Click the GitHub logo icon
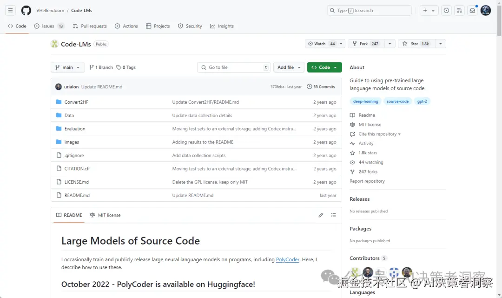502x298 pixels. tap(26, 10)
